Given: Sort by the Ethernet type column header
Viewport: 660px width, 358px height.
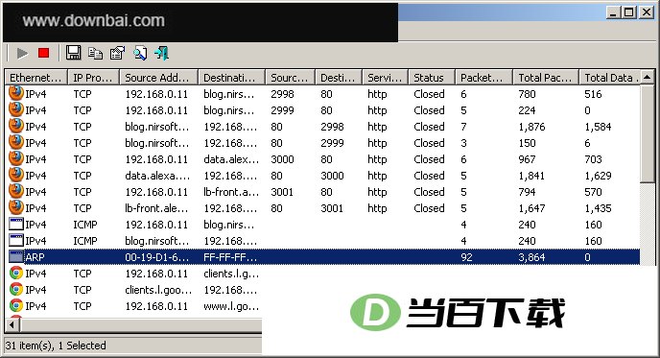Looking at the screenshot, I should 36,78.
